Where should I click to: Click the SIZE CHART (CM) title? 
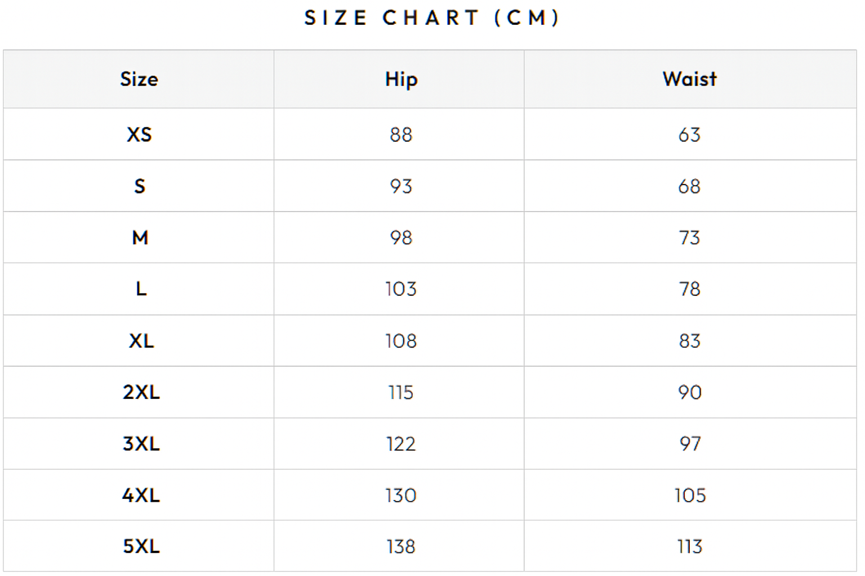coord(432,18)
